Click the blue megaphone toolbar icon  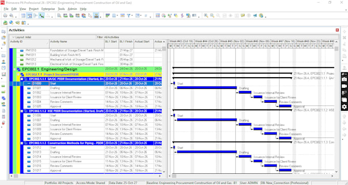(255, 15)
